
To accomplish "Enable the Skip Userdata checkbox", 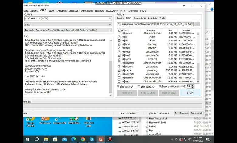I will click(x=139, y=87).
